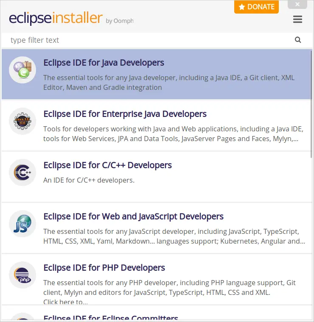Click the Java Developers package icon
Viewport: 314px width, 322px height.
pos(22,70)
